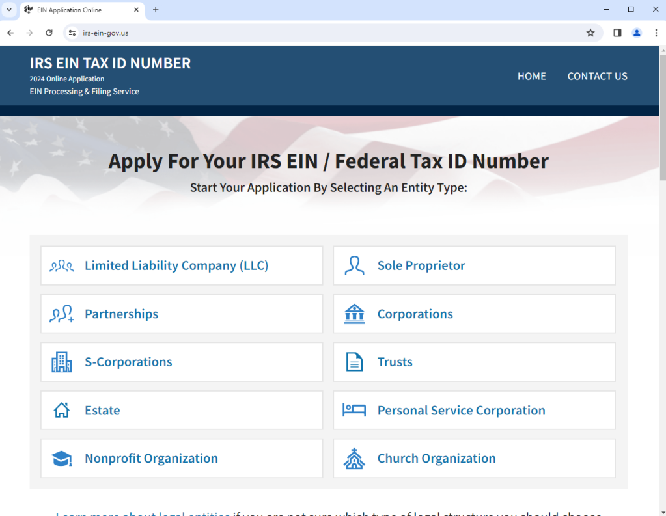Select Limited Liability Company (LLC) entity type
Image resolution: width=666 pixels, height=516 pixels.
click(176, 265)
